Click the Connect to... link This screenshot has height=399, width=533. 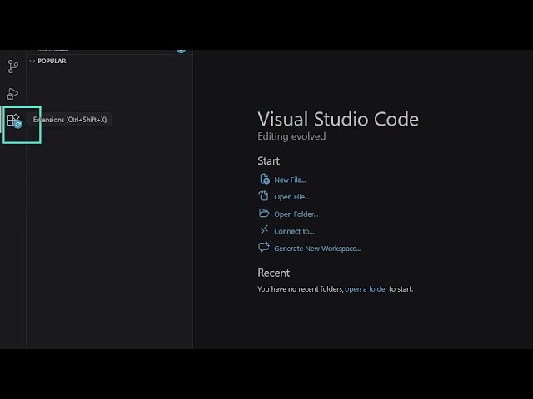pyautogui.click(x=294, y=231)
